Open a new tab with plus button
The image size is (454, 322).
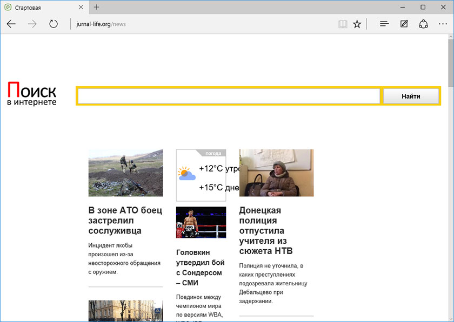click(x=97, y=8)
